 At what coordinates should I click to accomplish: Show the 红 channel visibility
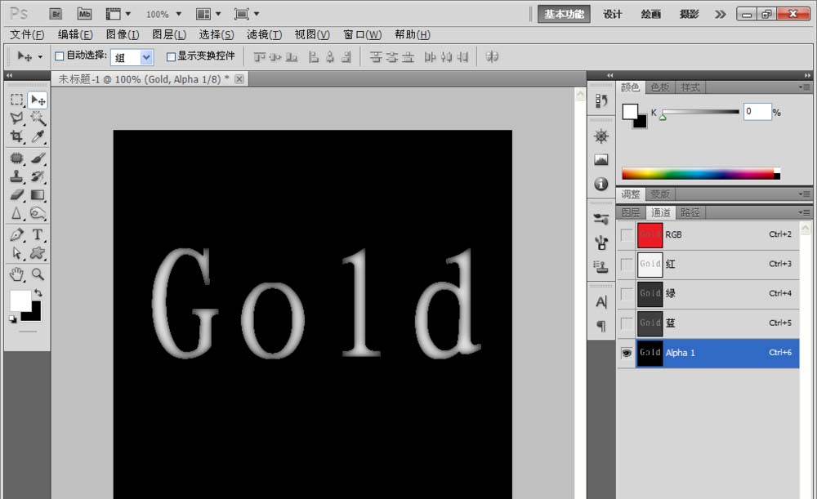click(x=627, y=264)
